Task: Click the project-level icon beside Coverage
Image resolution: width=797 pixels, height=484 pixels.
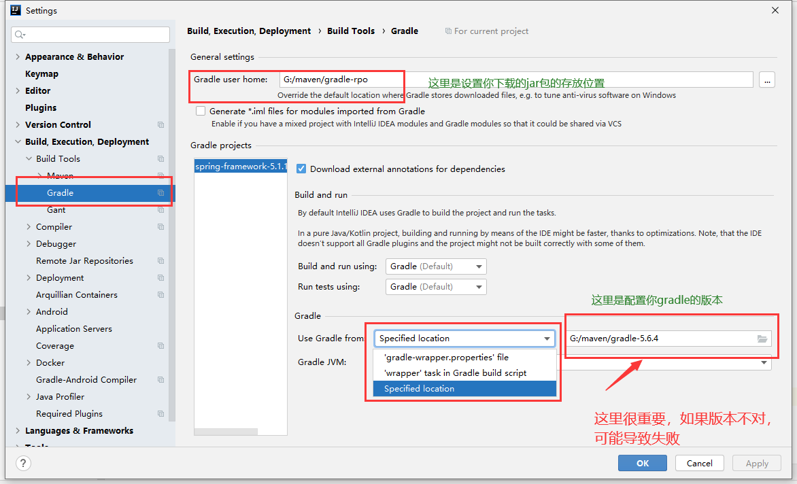Action: point(160,346)
